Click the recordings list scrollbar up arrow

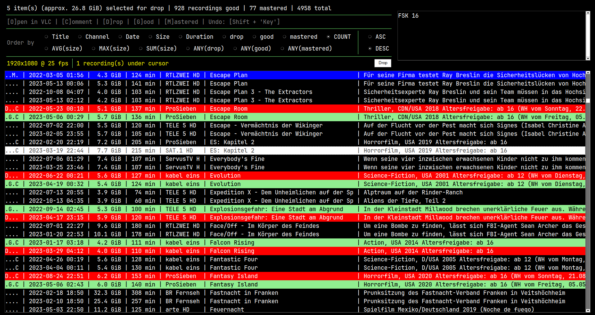[588, 73]
